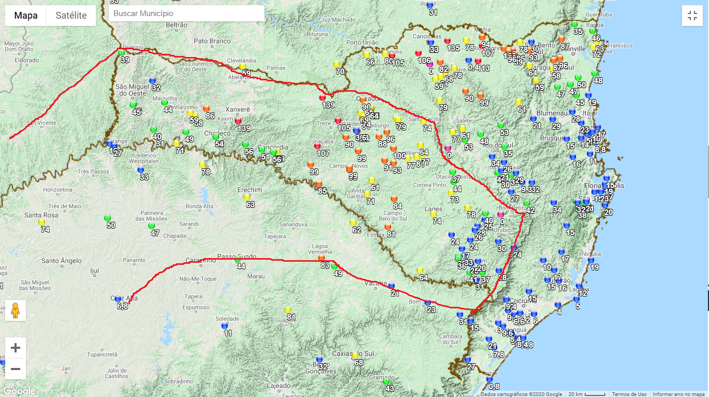
Task: Switch to Satélite map view
Action: coord(71,16)
